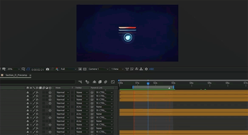The height and width of the screenshot is (135, 248).
Task: Open Fast Previews options icon
Action: click(x=132, y=69)
